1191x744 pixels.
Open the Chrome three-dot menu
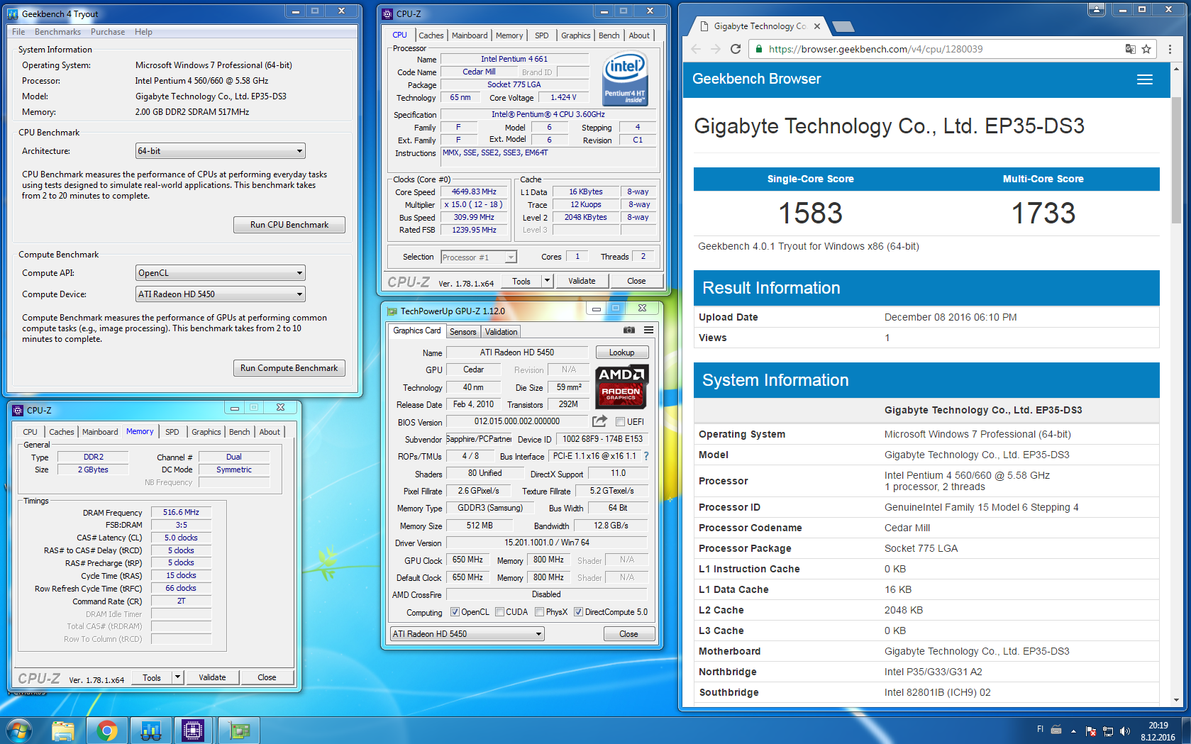click(1170, 49)
